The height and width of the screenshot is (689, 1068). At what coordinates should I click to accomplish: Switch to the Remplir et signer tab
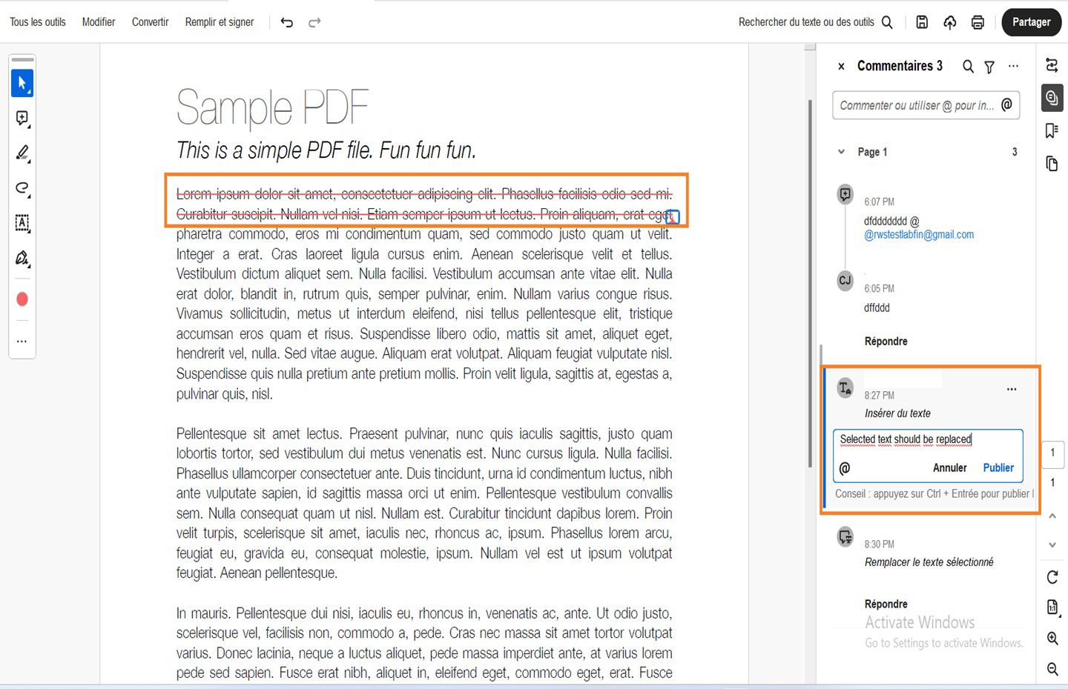[x=219, y=22]
